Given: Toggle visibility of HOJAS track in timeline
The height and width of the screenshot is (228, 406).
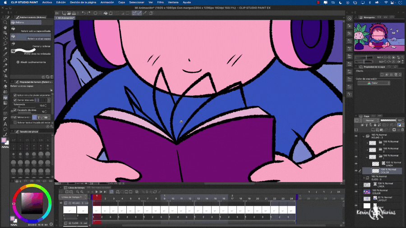Looking at the screenshot, I should [61, 203].
